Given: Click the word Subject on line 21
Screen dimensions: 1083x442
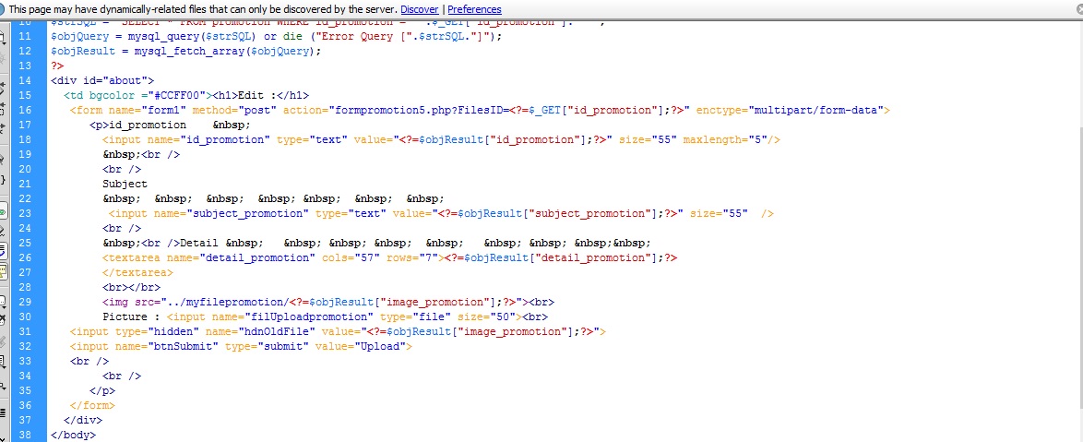Looking at the screenshot, I should [x=125, y=184].
